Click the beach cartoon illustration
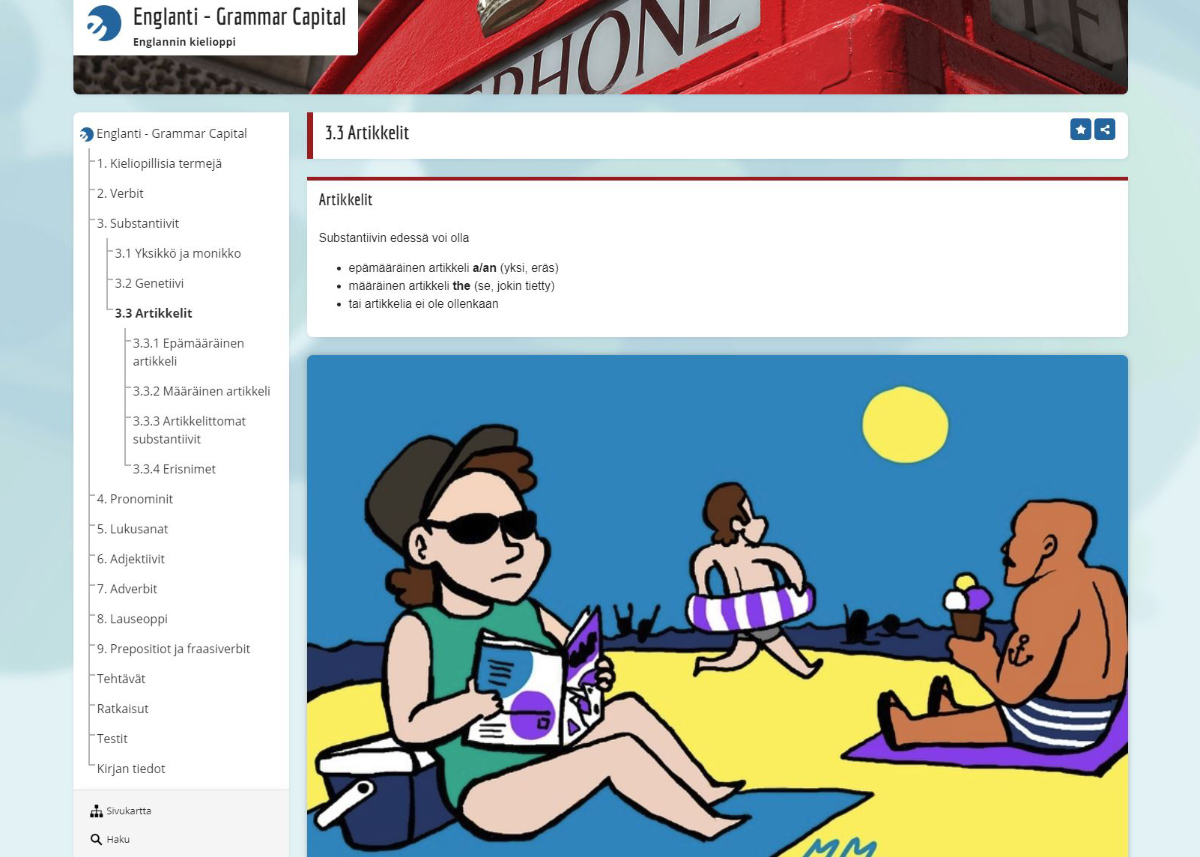The image size is (1200, 857). 717,607
